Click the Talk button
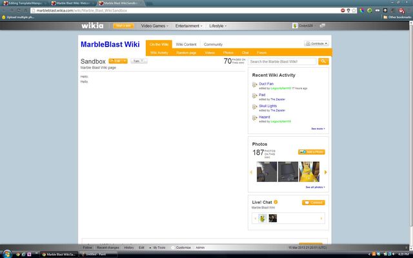413x258 pixels. (139, 61)
